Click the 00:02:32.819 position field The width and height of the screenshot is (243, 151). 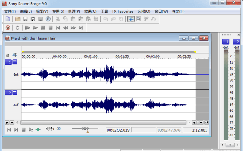coord(118,130)
